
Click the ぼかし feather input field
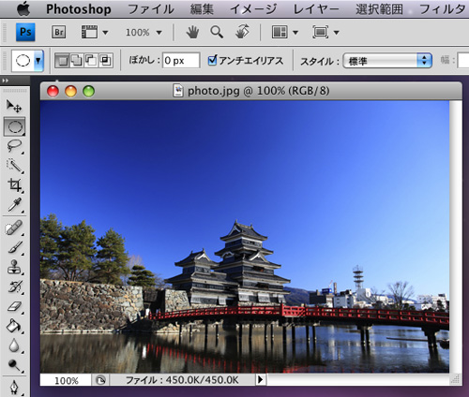click(x=181, y=60)
